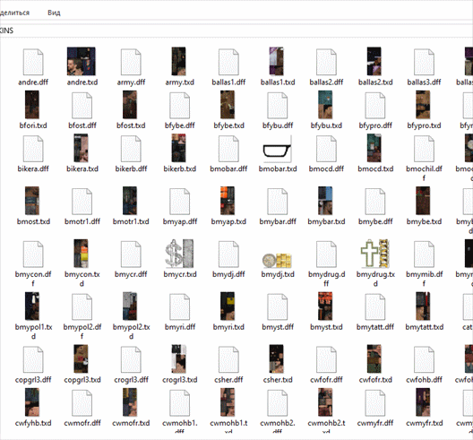
Task: Click the bmydrug.dff file icon
Action: pyautogui.click(x=326, y=255)
